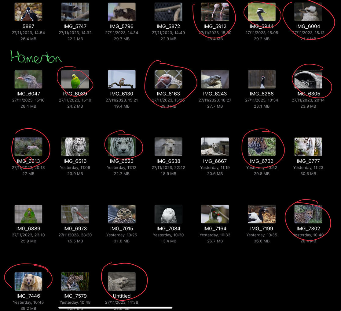341x311 pixels.
Task: Click the IMG_7579 file name label
Action: pos(75,296)
